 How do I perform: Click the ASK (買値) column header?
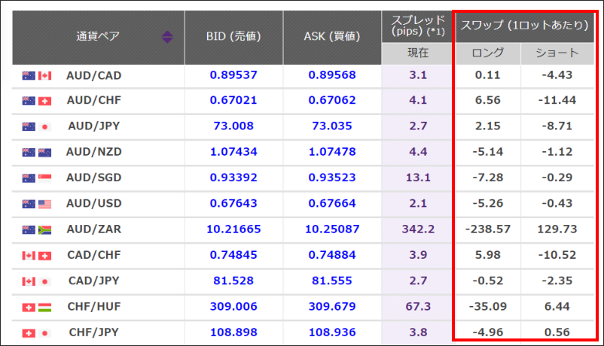coord(332,36)
